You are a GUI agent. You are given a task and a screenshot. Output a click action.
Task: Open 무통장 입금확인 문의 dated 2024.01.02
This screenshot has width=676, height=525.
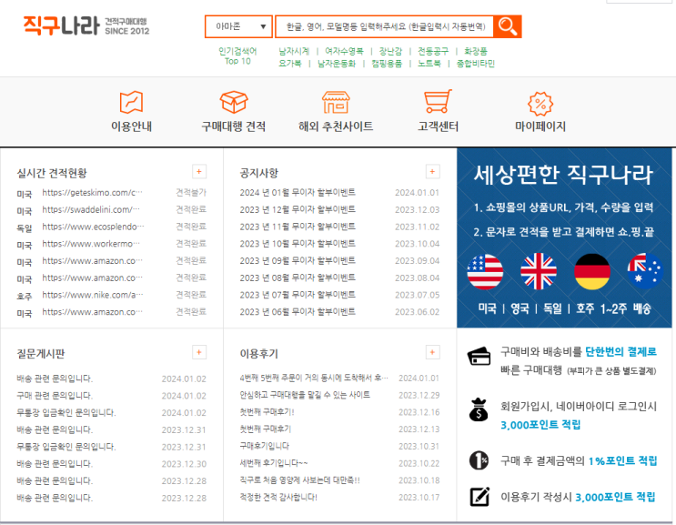coord(66,413)
